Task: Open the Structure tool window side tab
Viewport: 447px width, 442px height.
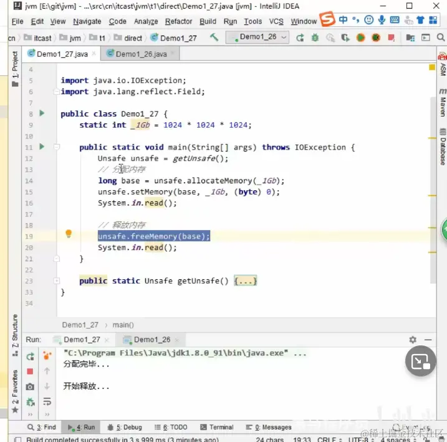Action: 15,335
